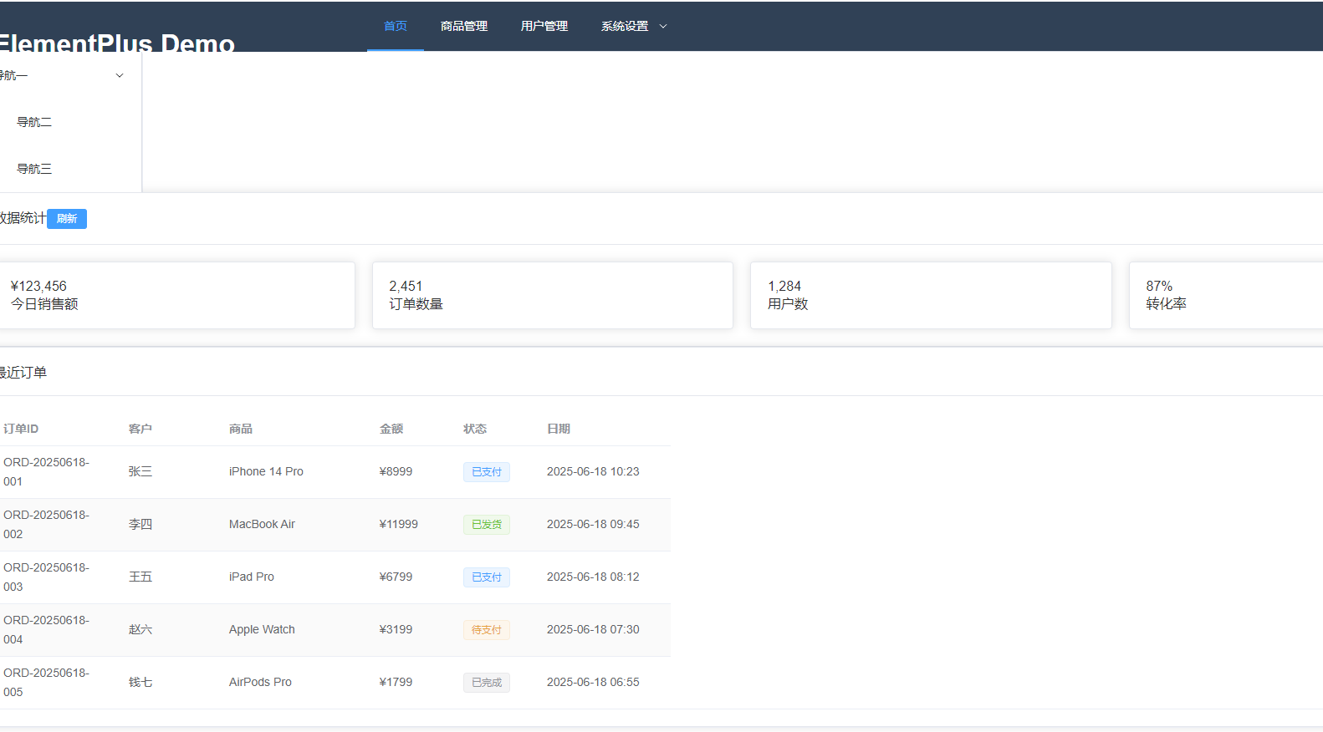Collapse the 导航一 sidebar submenu arrow

coord(120,75)
